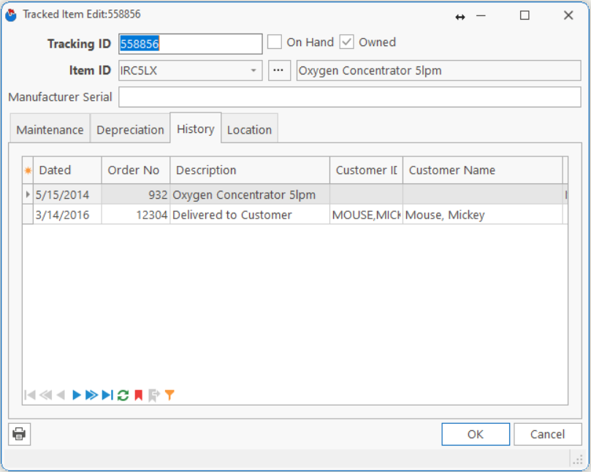Refresh the history grid data
591x472 pixels.
click(123, 395)
